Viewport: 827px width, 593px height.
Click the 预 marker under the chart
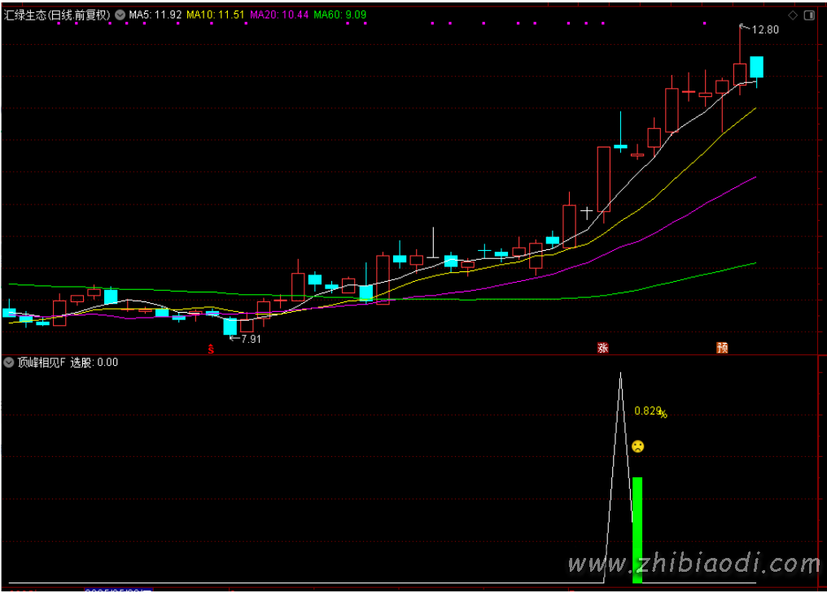coord(722,348)
